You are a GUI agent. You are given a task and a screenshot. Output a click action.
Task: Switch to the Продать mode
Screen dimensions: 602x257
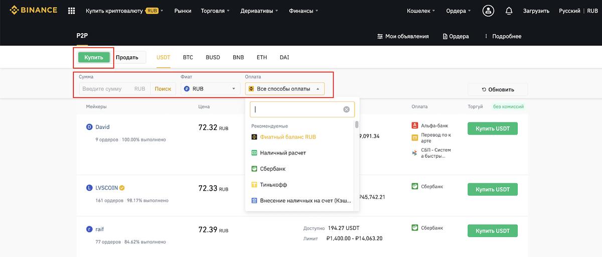[x=127, y=57]
